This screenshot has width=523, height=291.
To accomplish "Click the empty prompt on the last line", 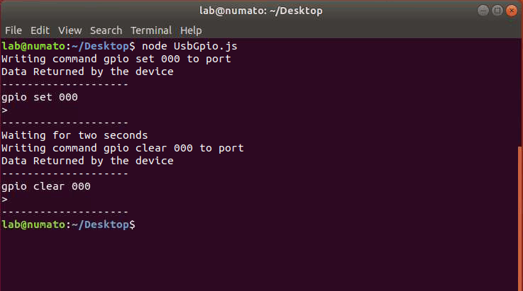I will [x=142, y=224].
